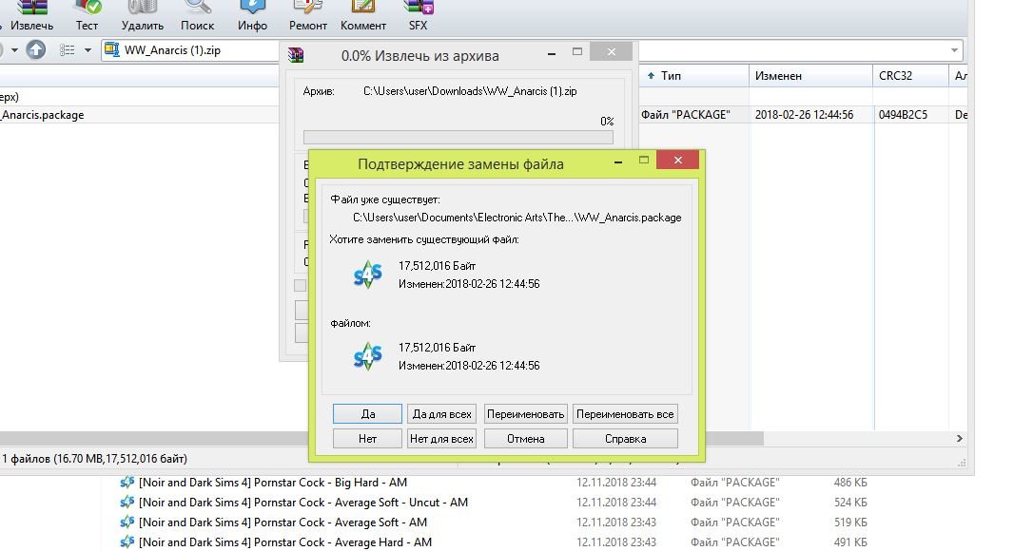Click the Переименовать rename button
Image resolution: width=1014 pixels, height=551 pixels.
coord(526,414)
